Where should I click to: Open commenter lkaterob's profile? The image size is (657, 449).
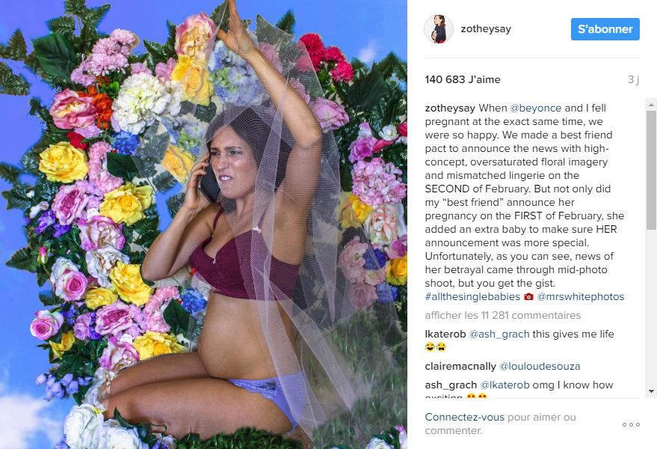(x=445, y=334)
